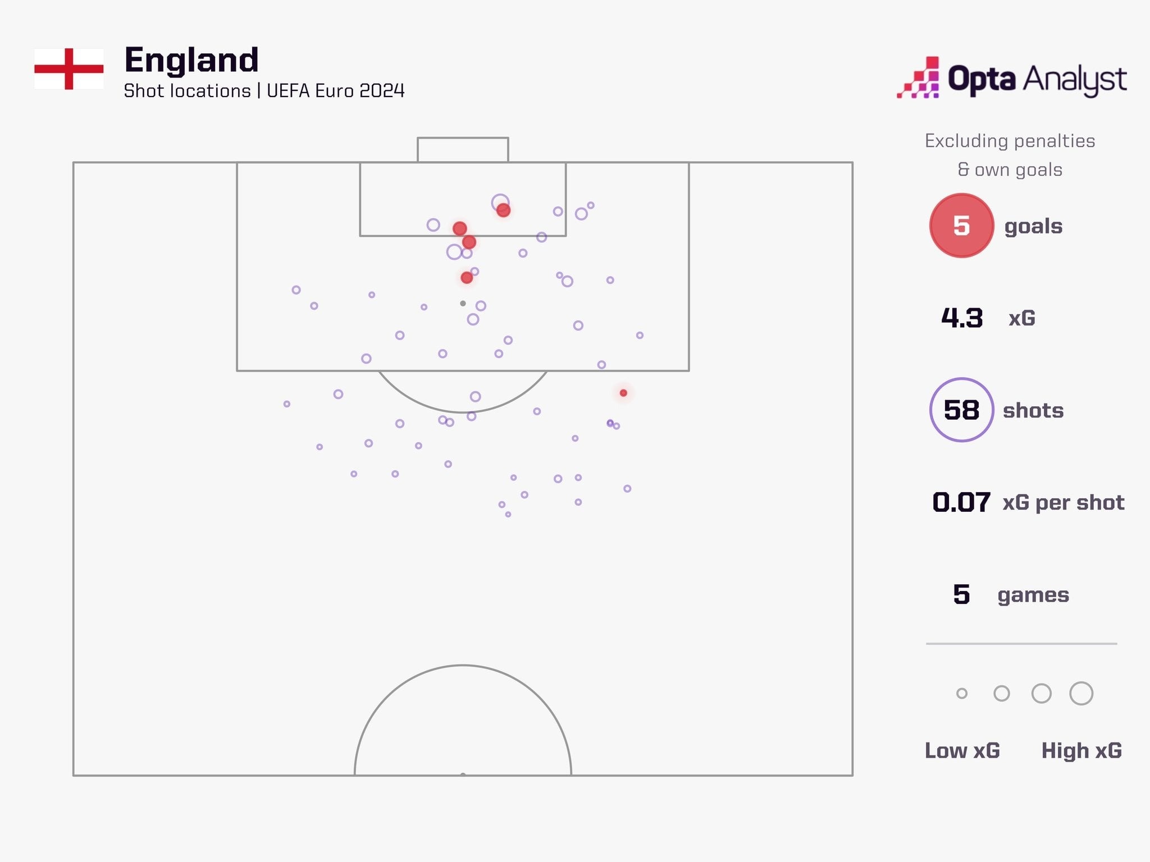Click the grey penalty spot dot
This screenshot has width=1150, height=862.
pyautogui.click(x=463, y=304)
